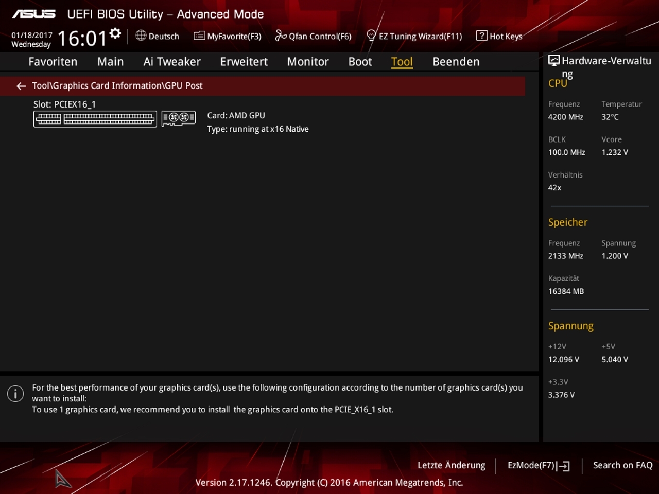Click the settings gear next to the clock
This screenshot has width=659, height=494.
point(115,33)
